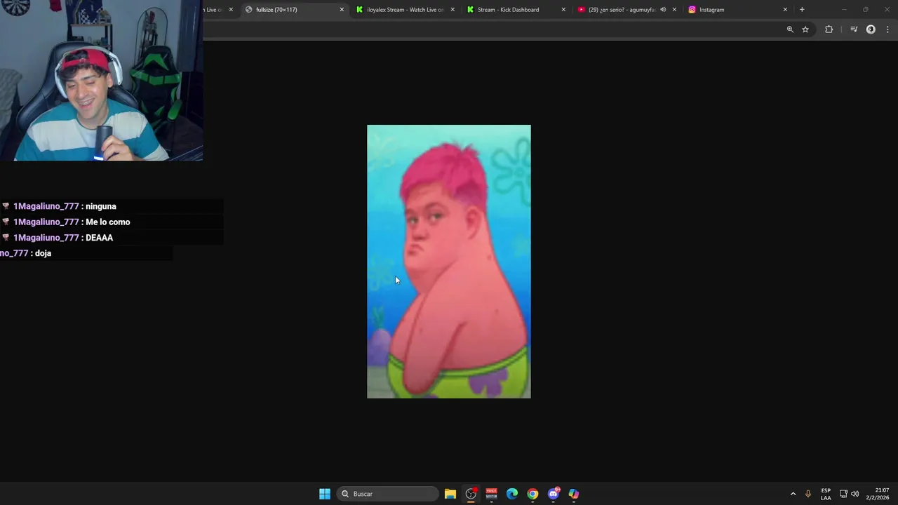
Task: Close the YouTube '¿en serio?' tab
Action: point(674,10)
